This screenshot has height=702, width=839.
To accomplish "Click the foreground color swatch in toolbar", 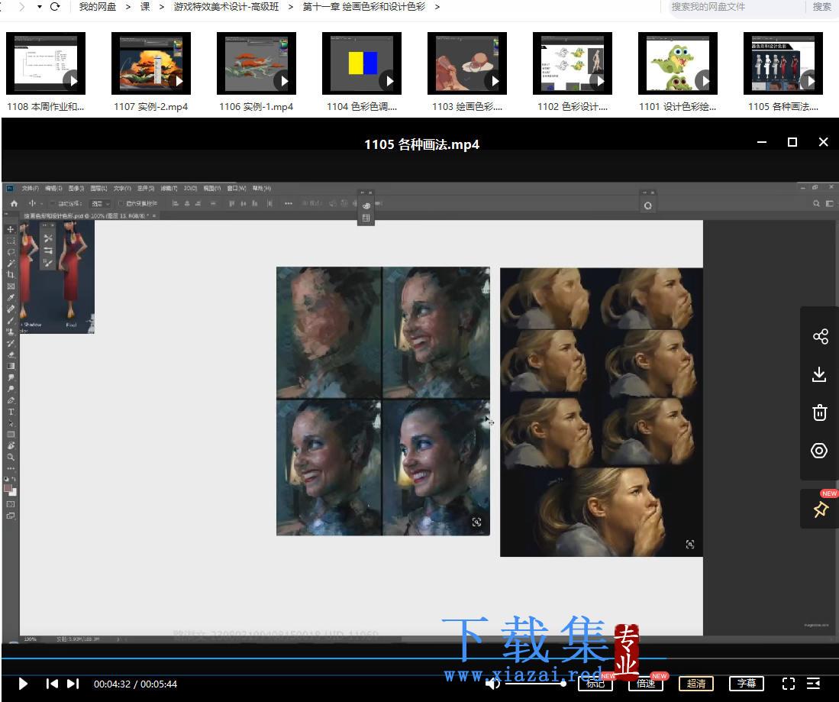I will pos(8,488).
